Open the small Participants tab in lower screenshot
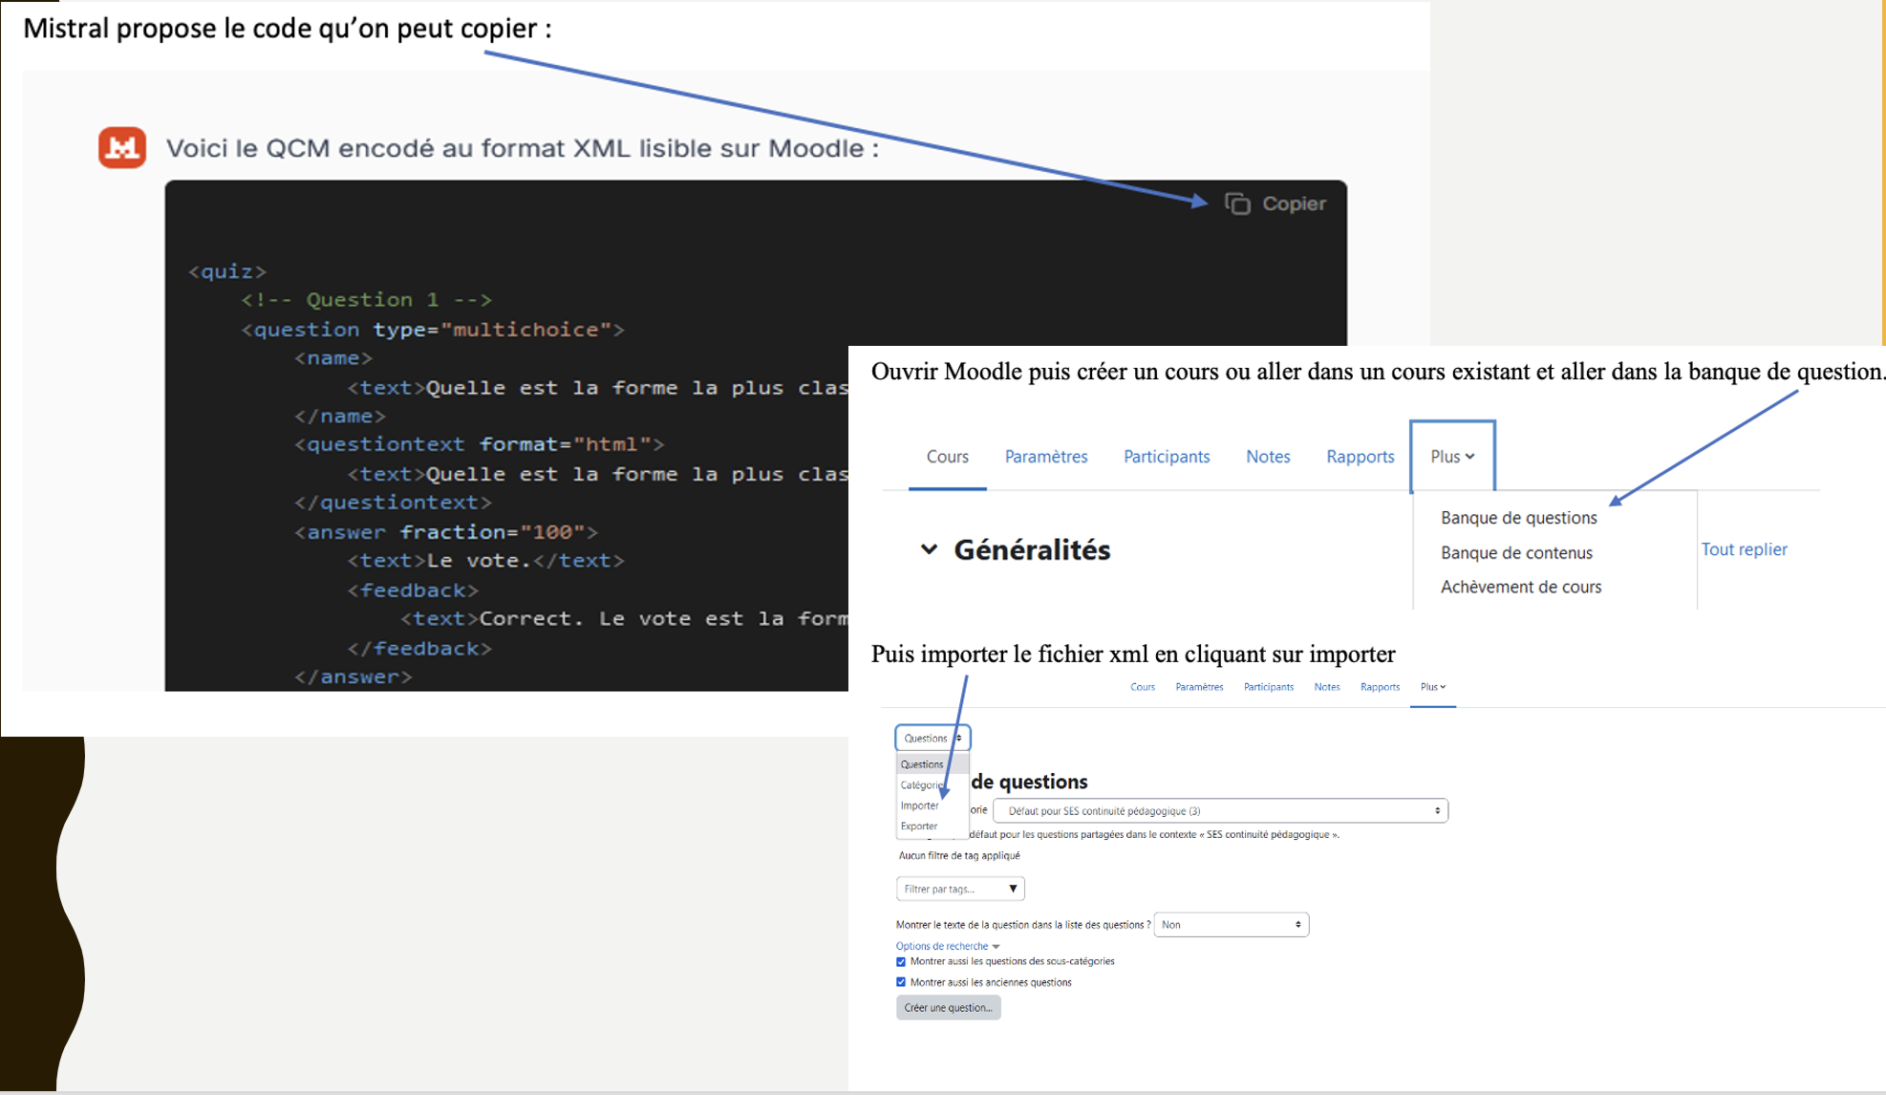Image resolution: width=1886 pixels, height=1095 pixels. click(1269, 687)
